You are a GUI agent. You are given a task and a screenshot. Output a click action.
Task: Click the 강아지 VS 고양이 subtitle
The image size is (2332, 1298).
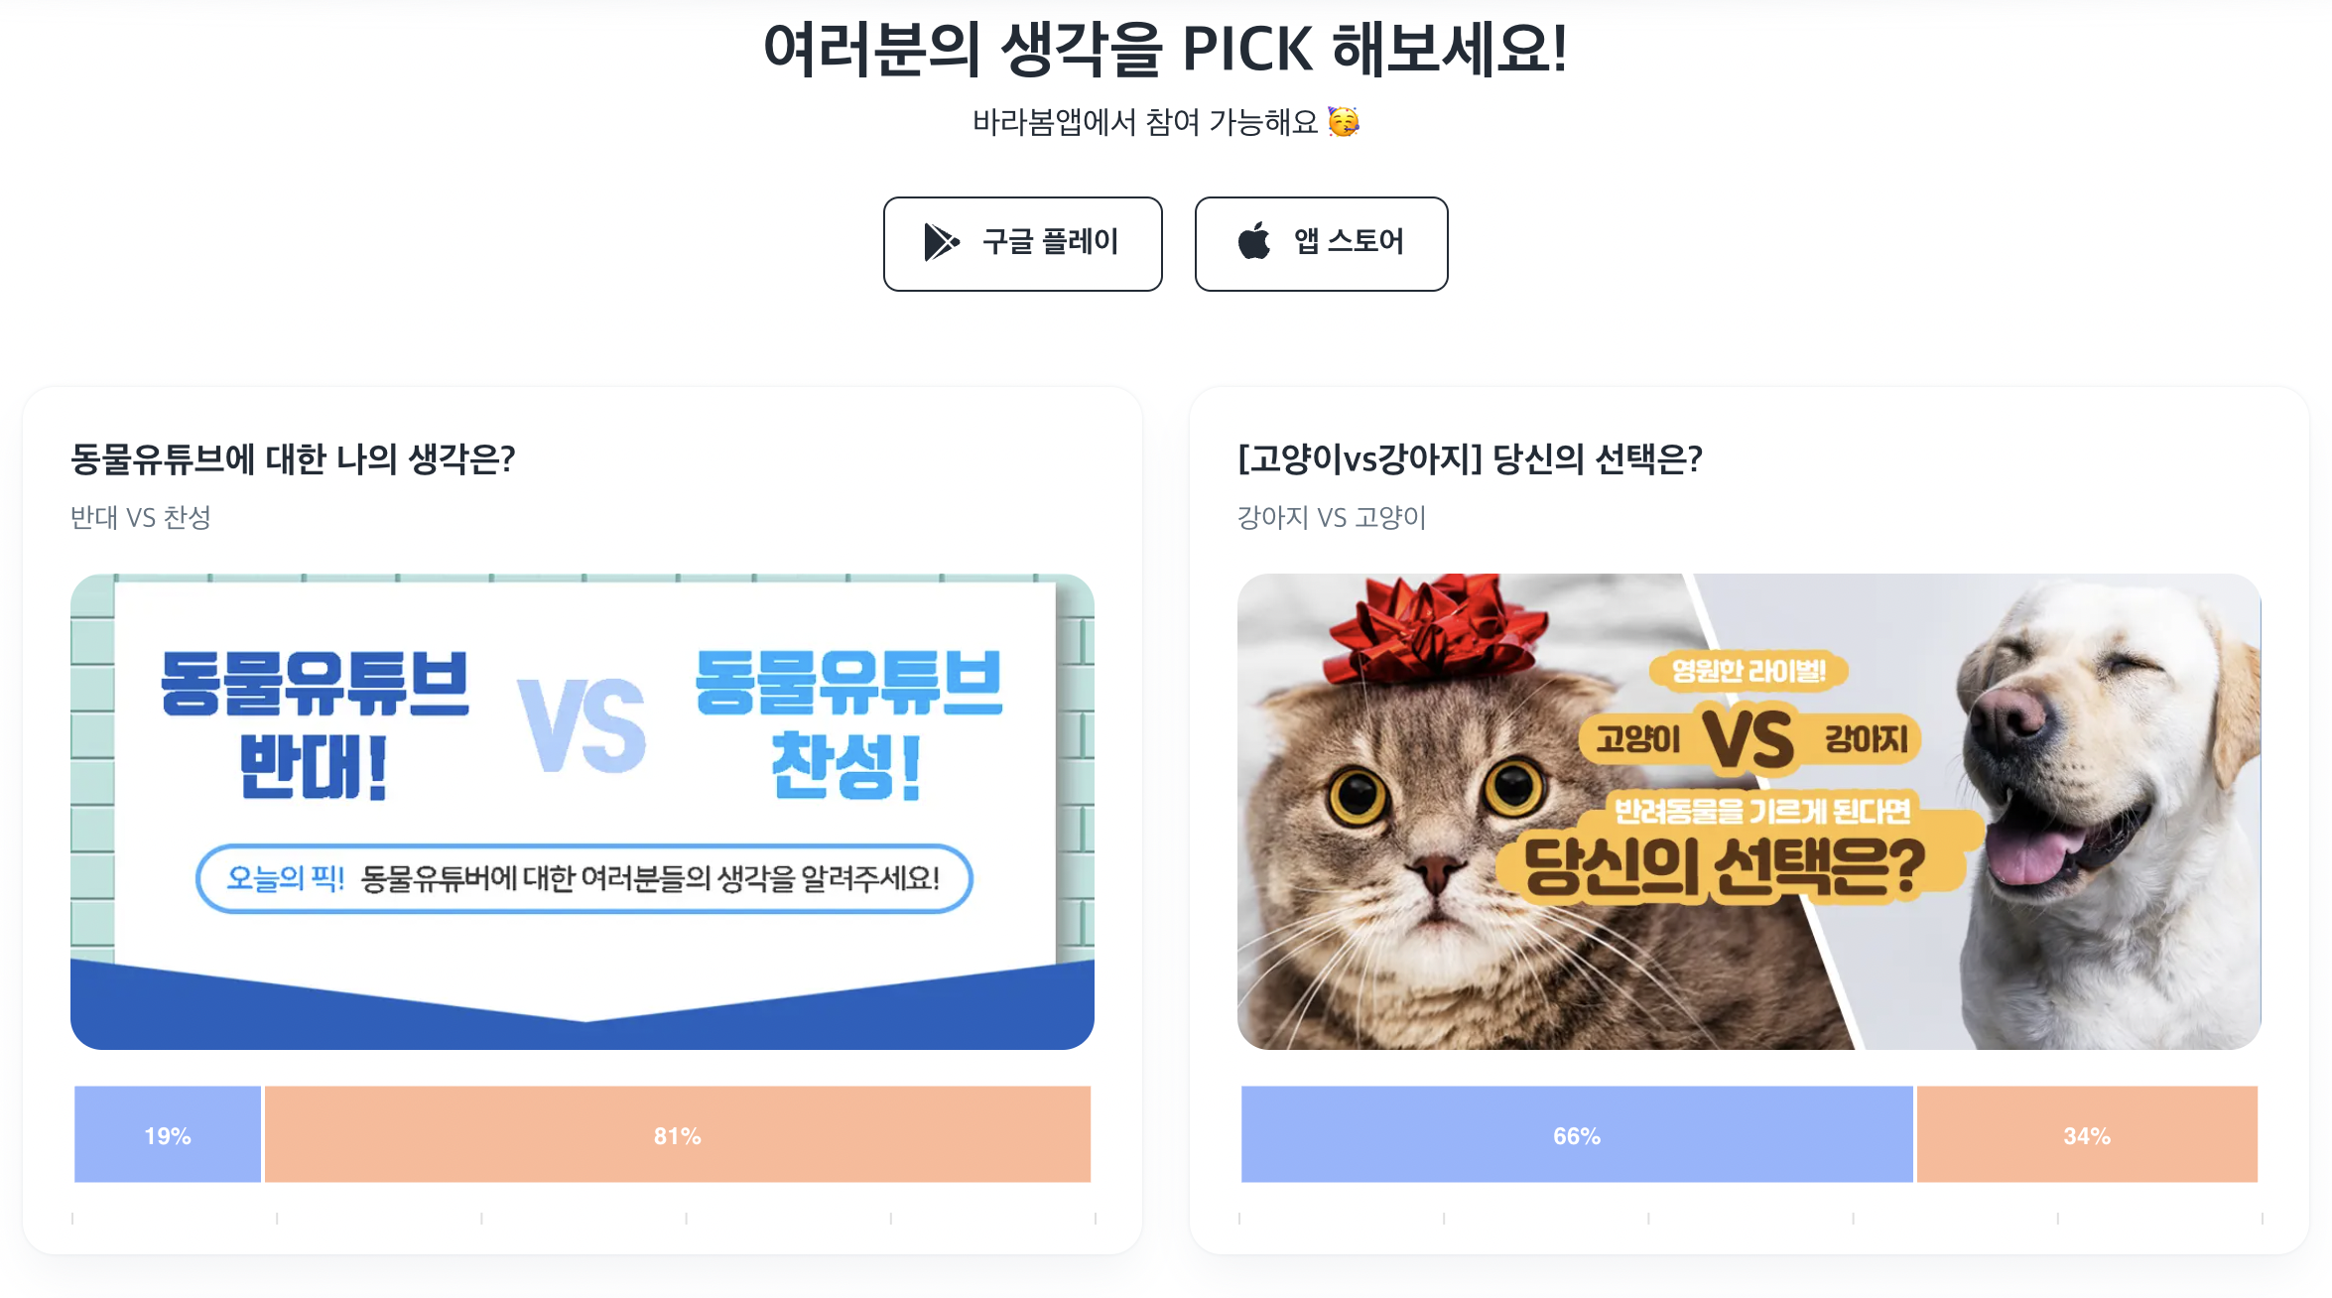point(1331,517)
